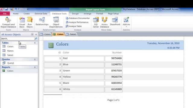Launch the Database Documenter
The image size is (193, 108).
pos(78,18)
